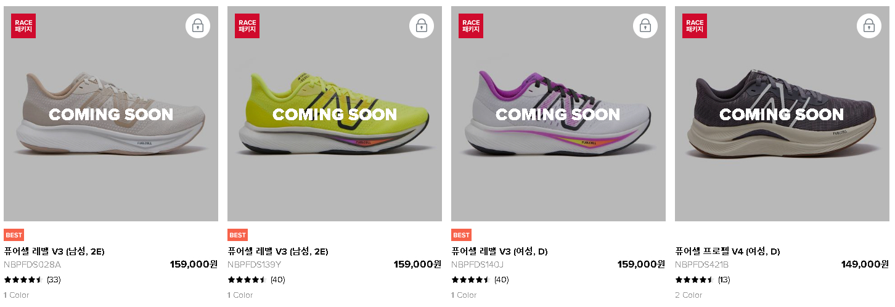Open yellow FuelCell Rebel V3 product image
Image resolution: width=895 pixels, height=307 pixels.
pos(335,114)
